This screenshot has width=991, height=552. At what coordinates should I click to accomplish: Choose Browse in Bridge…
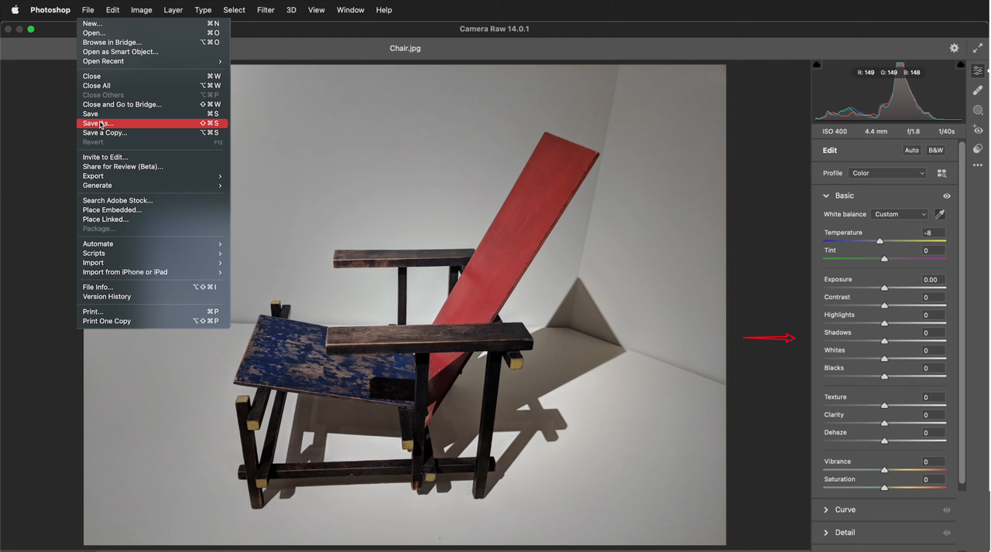point(153,43)
